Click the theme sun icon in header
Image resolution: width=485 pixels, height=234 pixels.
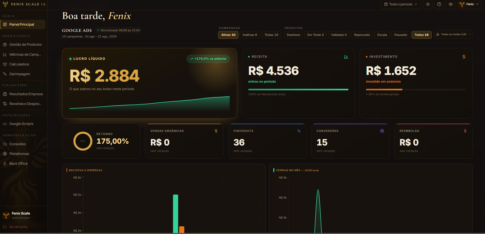428,4
